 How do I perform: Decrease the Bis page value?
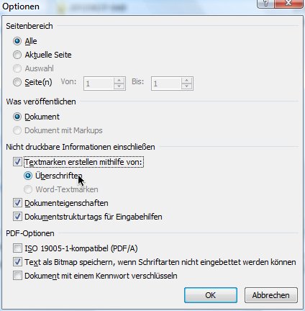tap(186, 86)
